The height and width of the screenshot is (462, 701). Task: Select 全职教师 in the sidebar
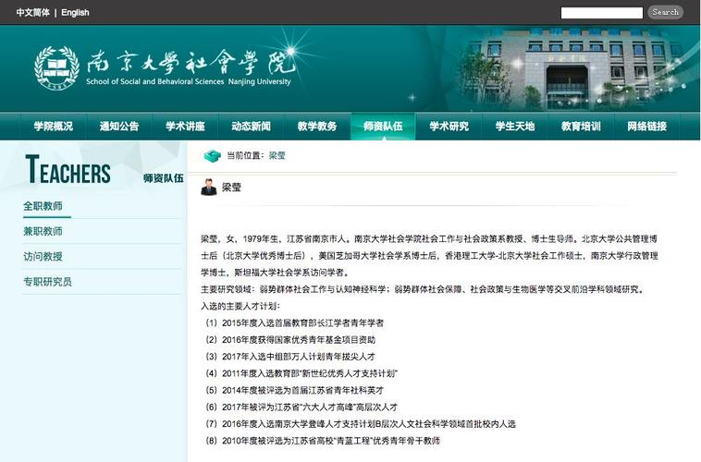tap(43, 206)
